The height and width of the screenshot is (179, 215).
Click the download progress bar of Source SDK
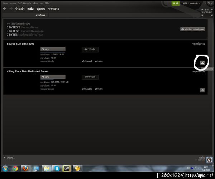tap(53, 52)
